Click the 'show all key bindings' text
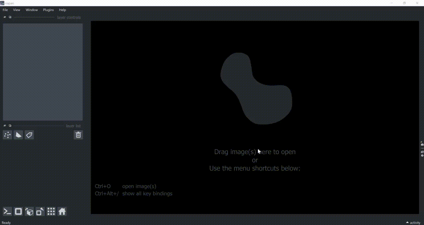Image resolution: width=424 pixels, height=225 pixels. coord(147,193)
